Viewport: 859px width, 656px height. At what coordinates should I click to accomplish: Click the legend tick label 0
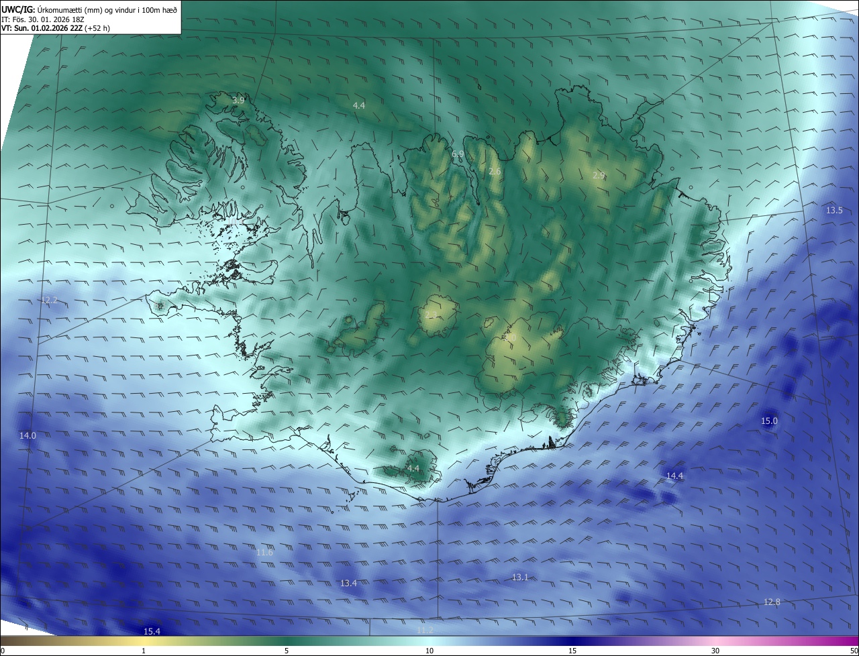[3, 651]
